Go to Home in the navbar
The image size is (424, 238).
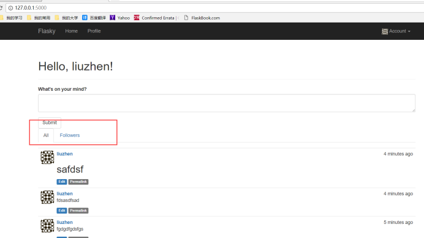click(x=72, y=31)
